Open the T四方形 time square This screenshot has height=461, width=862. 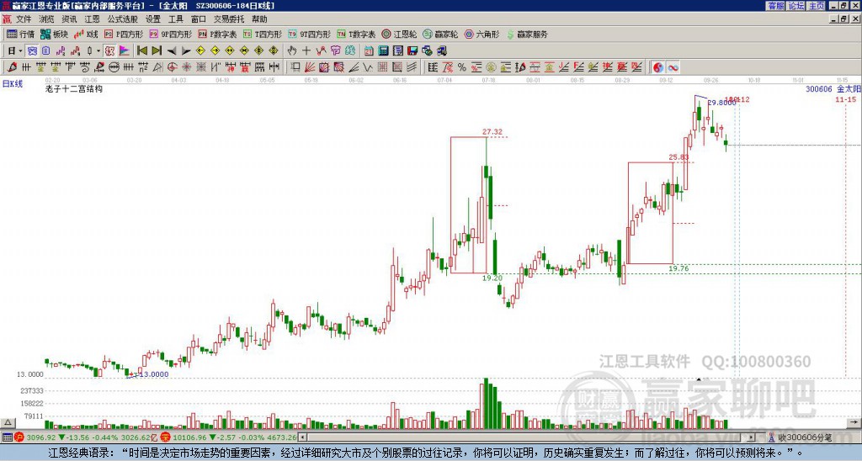(263, 34)
